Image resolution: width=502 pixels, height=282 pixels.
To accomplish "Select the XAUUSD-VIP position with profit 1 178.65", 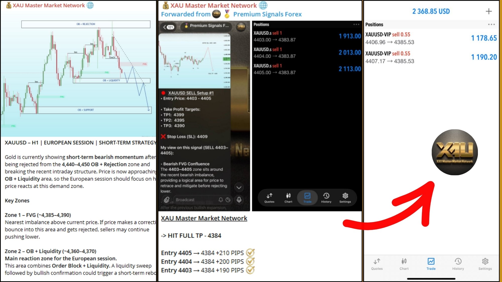I will coord(431,38).
